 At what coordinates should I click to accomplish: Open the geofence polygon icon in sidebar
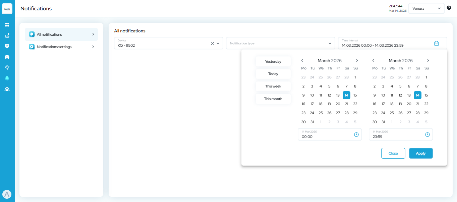coord(7,67)
